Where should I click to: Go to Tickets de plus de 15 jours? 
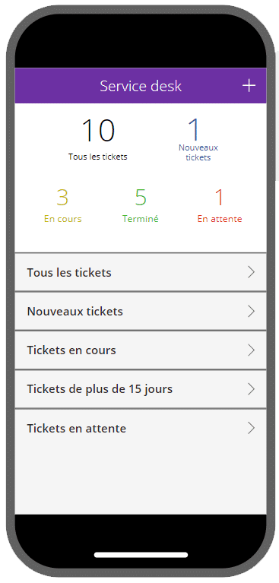[141, 389]
